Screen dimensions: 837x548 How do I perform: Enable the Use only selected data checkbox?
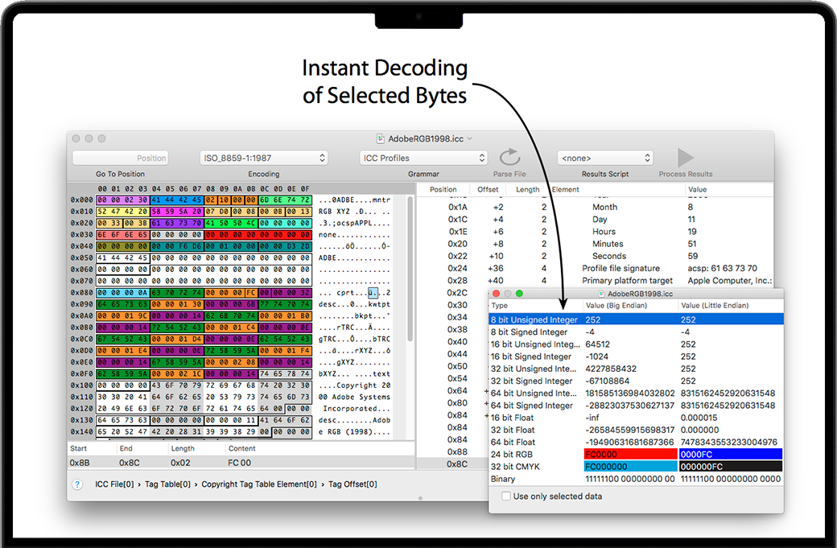tap(505, 496)
